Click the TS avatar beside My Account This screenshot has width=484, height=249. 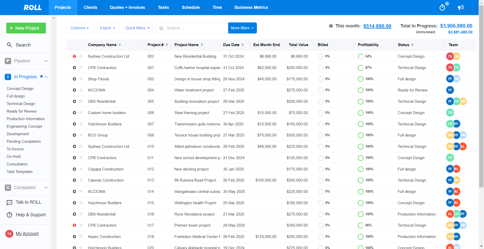click(x=9, y=234)
